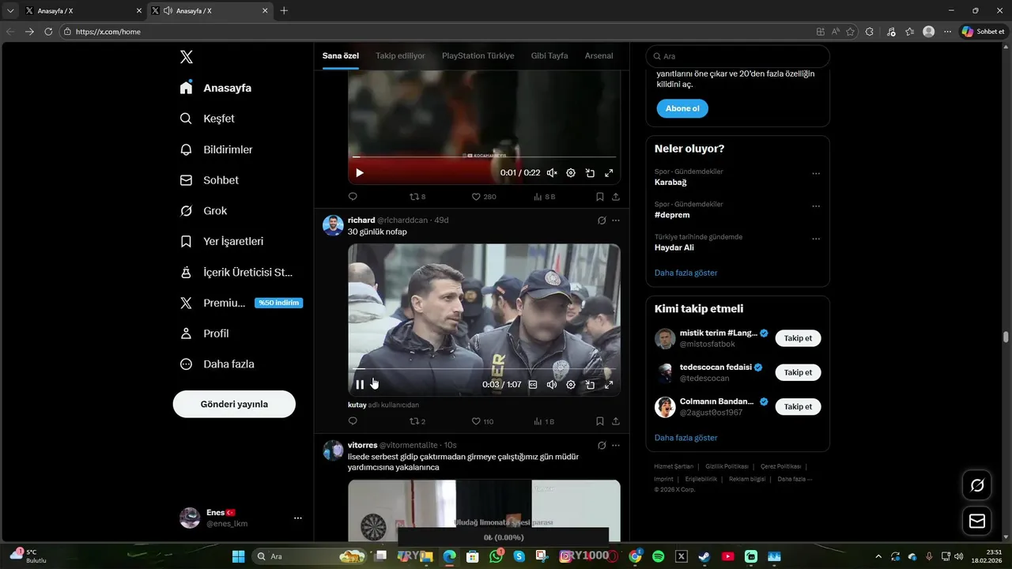Mute the 1:07 video

coord(552,385)
